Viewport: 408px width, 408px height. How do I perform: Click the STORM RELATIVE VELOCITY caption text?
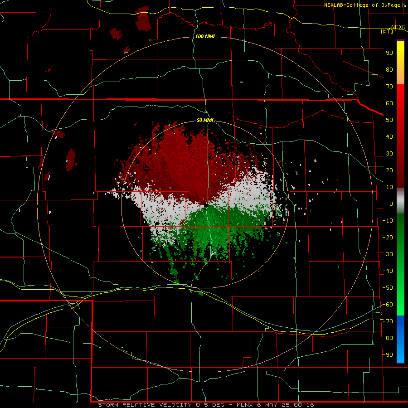coord(145,405)
